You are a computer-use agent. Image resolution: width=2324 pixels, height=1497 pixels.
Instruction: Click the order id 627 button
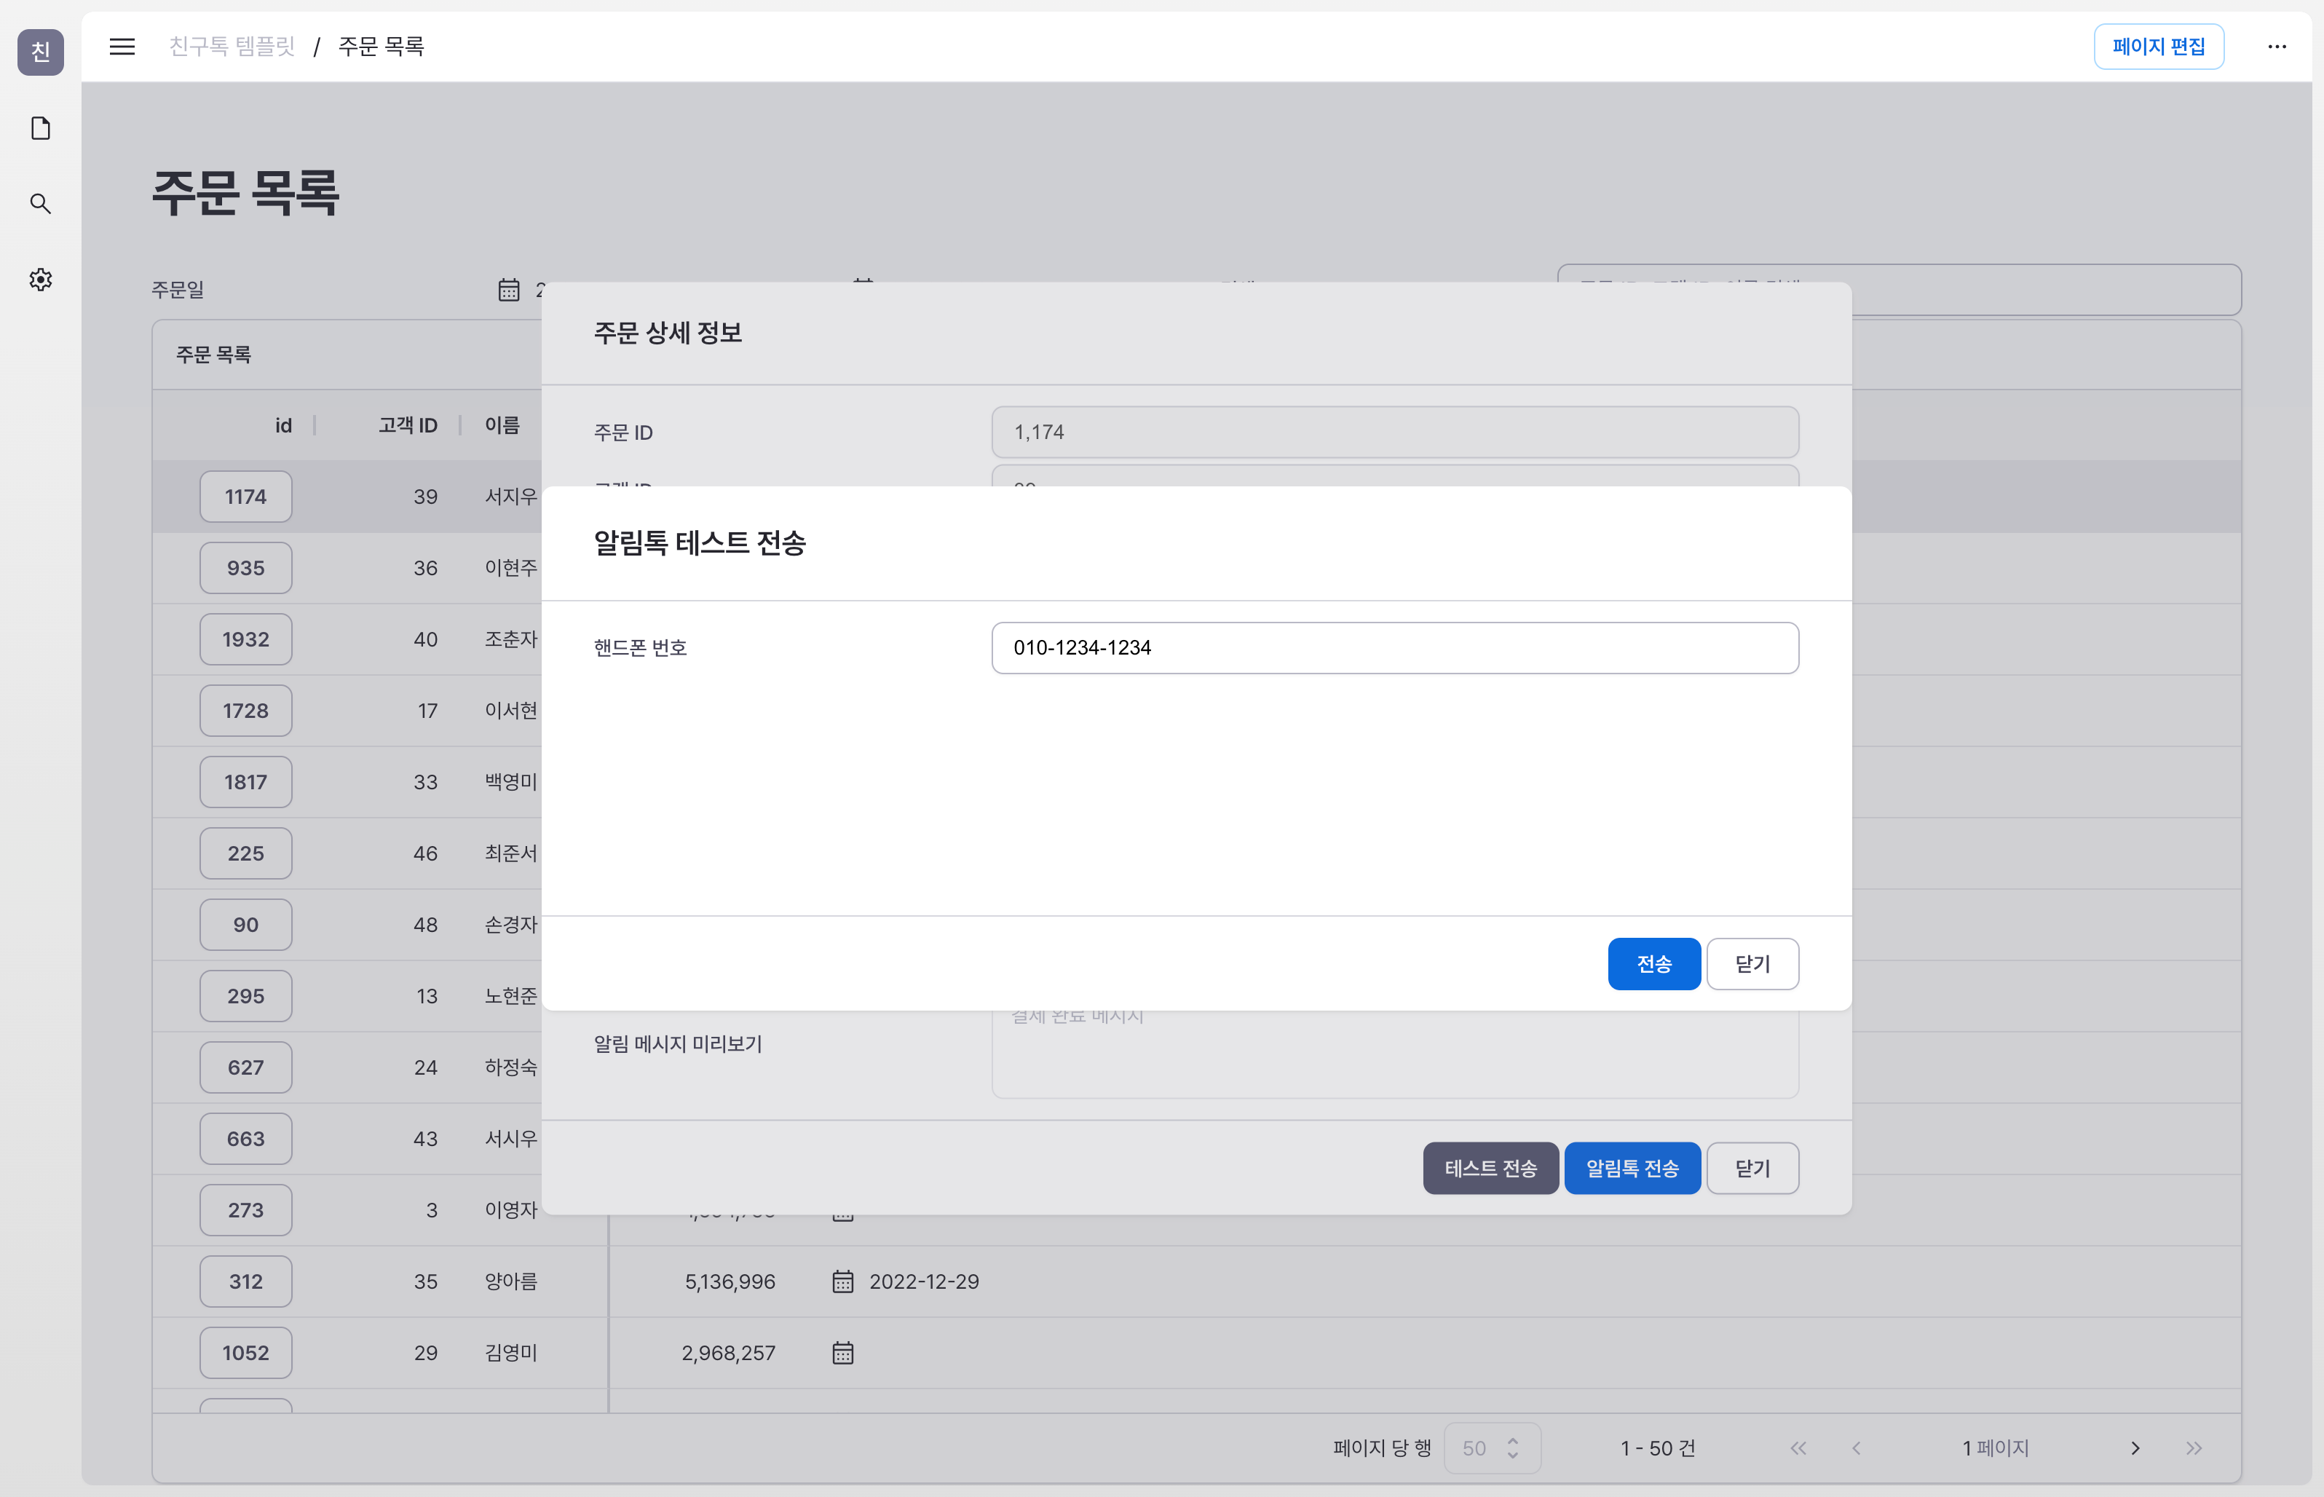tap(246, 1067)
